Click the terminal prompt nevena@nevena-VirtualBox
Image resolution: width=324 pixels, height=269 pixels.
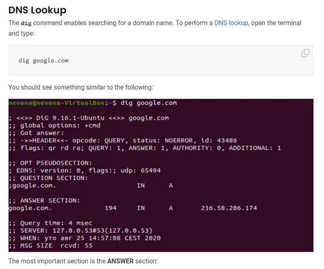pyautogui.click(x=56, y=103)
